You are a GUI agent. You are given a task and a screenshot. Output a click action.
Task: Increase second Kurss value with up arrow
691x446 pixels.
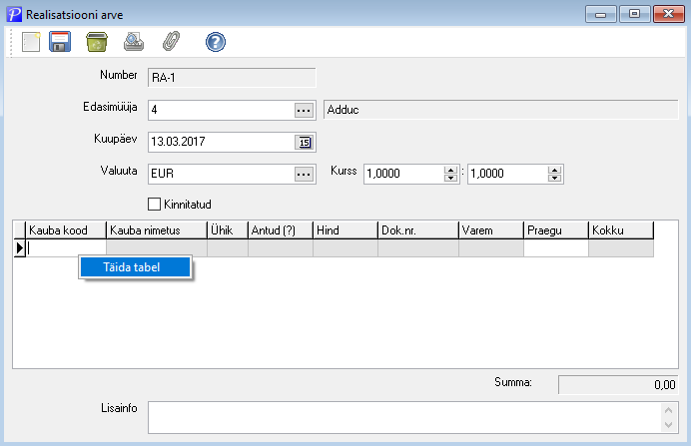point(554,170)
